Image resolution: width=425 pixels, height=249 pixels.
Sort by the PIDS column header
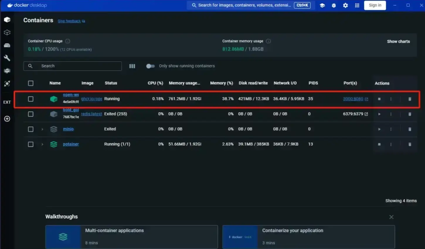click(x=313, y=83)
